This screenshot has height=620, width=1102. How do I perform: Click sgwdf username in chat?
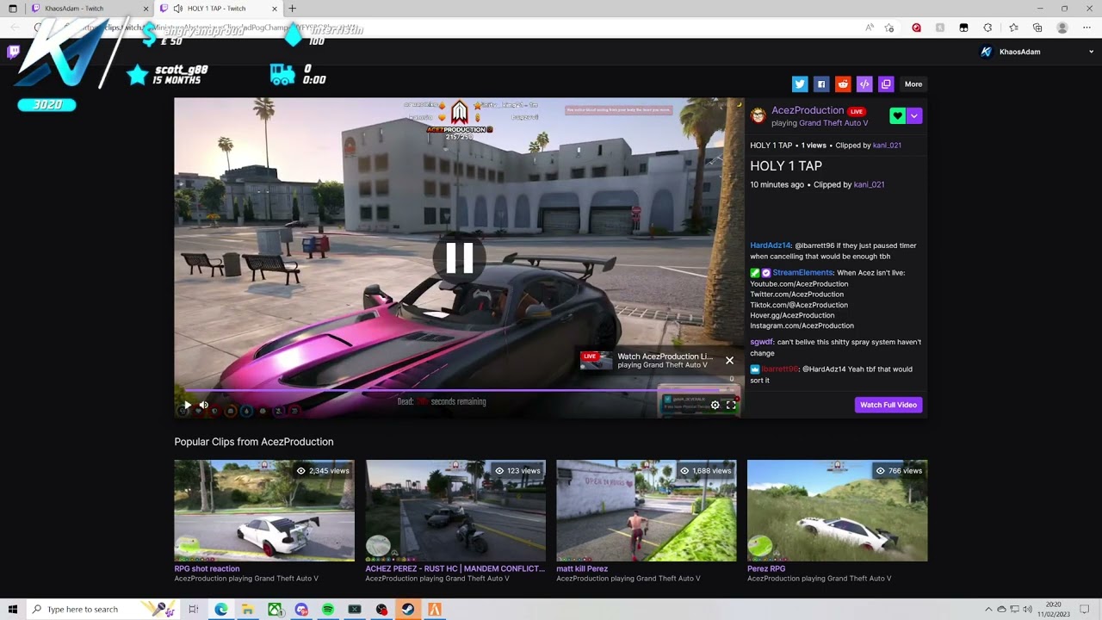pyautogui.click(x=761, y=342)
